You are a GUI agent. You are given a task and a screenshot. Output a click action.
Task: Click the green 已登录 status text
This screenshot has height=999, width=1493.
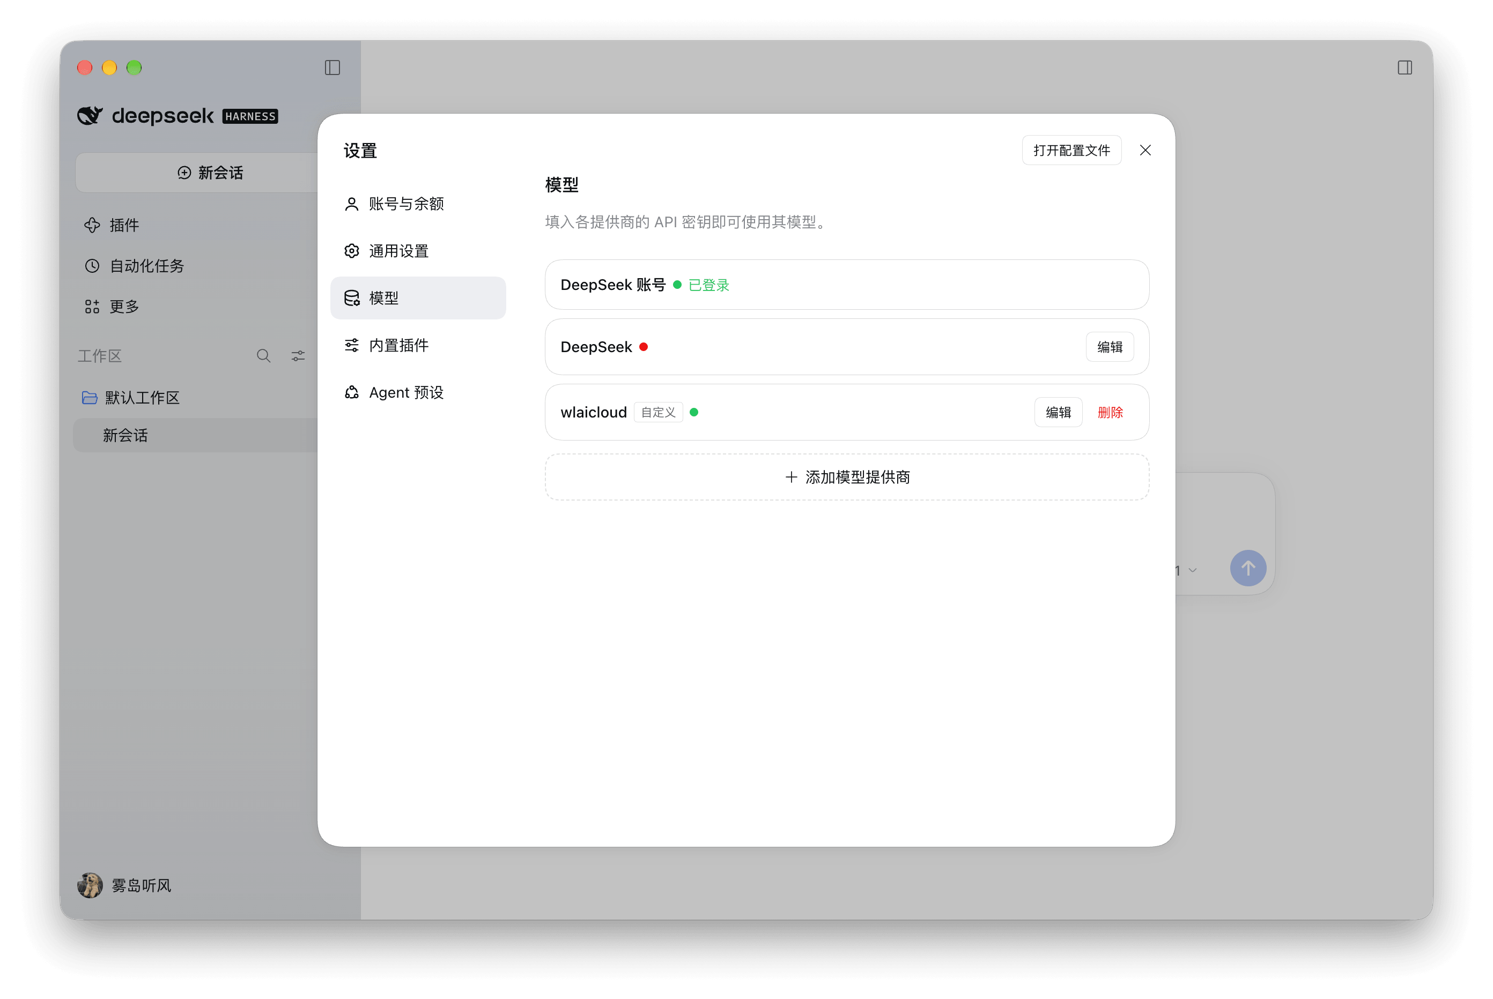(x=708, y=285)
